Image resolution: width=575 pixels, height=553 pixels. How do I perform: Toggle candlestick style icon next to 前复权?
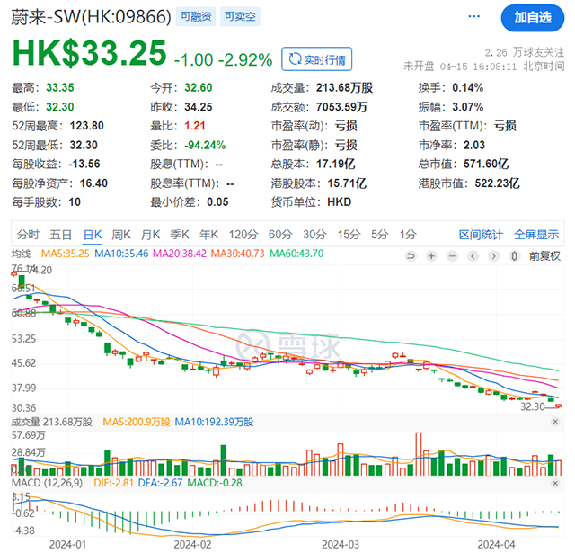tap(514, 255)
